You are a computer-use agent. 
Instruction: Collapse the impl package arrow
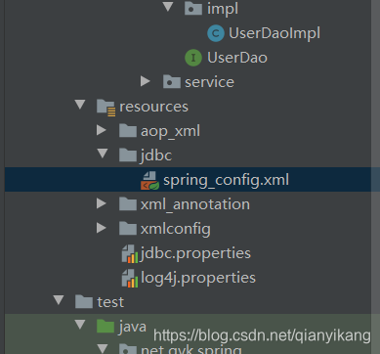(x=168, y=7)
